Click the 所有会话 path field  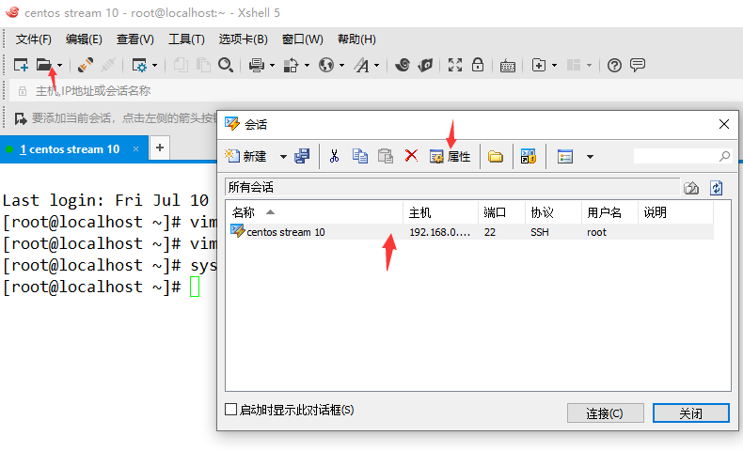[x=452, y=187]
